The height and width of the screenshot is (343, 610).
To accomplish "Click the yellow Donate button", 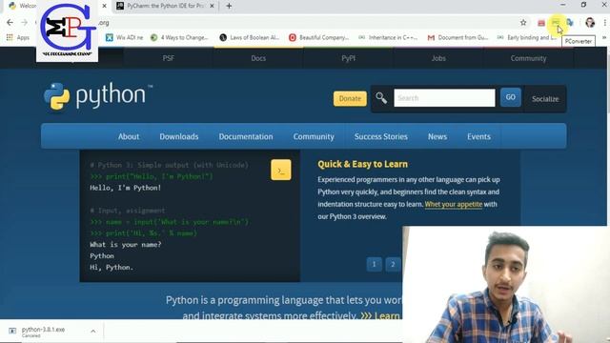I will (350, 99).
